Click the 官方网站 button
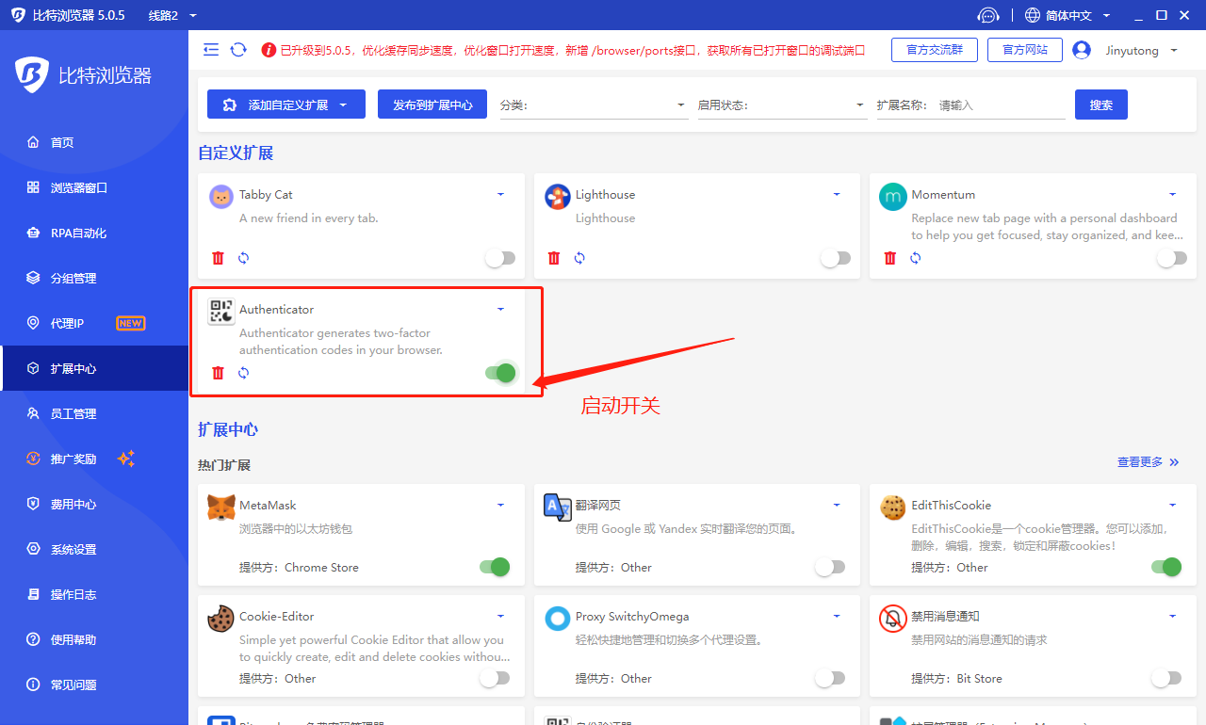This screenshot has width=1206, height=725. point(1025,50)
